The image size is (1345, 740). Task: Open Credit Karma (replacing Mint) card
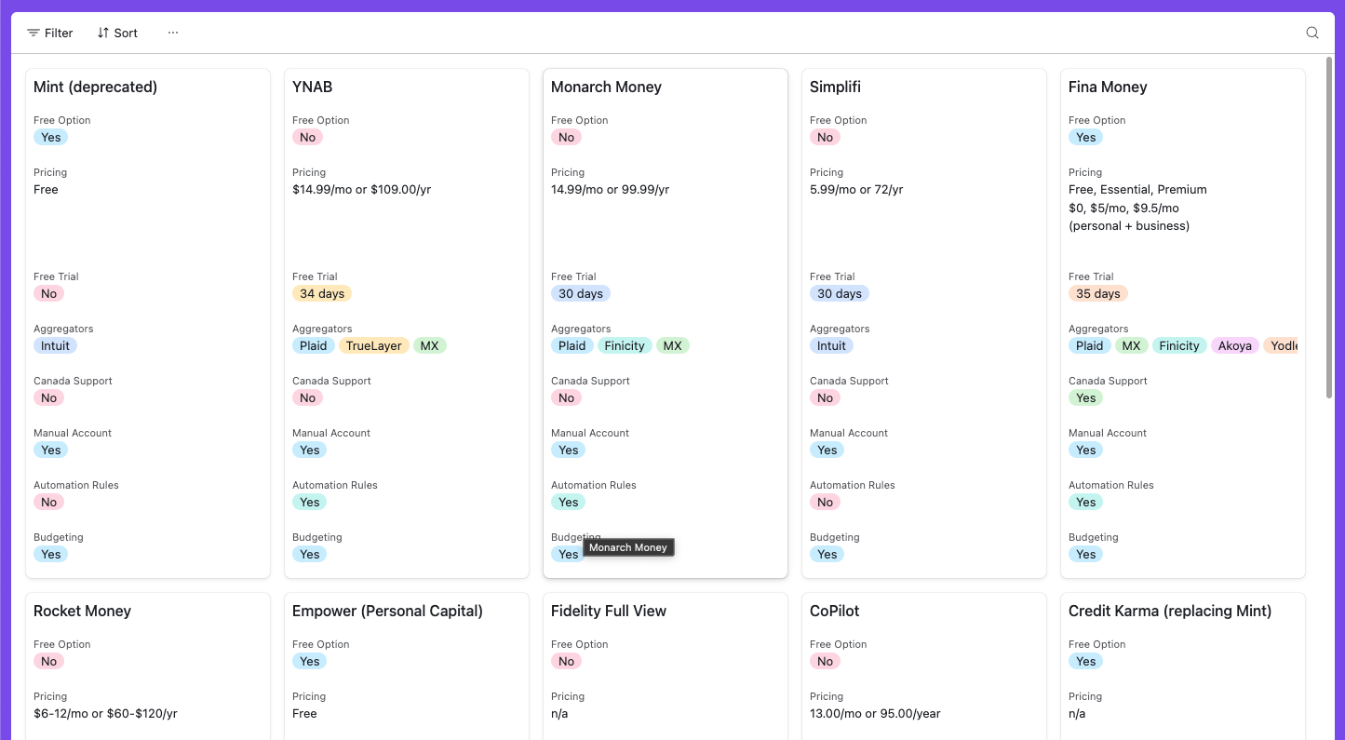1170,611
